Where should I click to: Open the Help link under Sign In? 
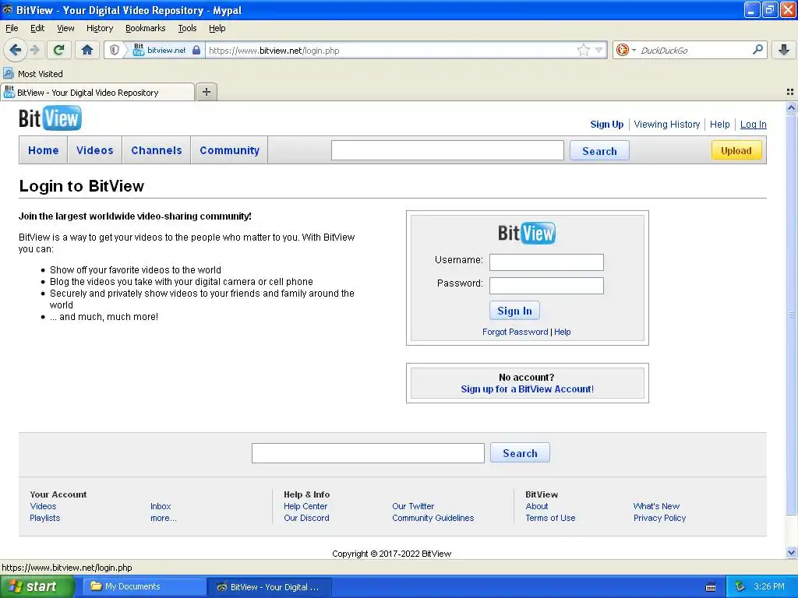click(563, 332)
